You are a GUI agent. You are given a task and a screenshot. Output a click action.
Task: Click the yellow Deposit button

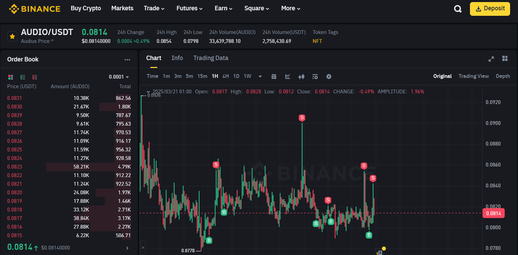490,9
